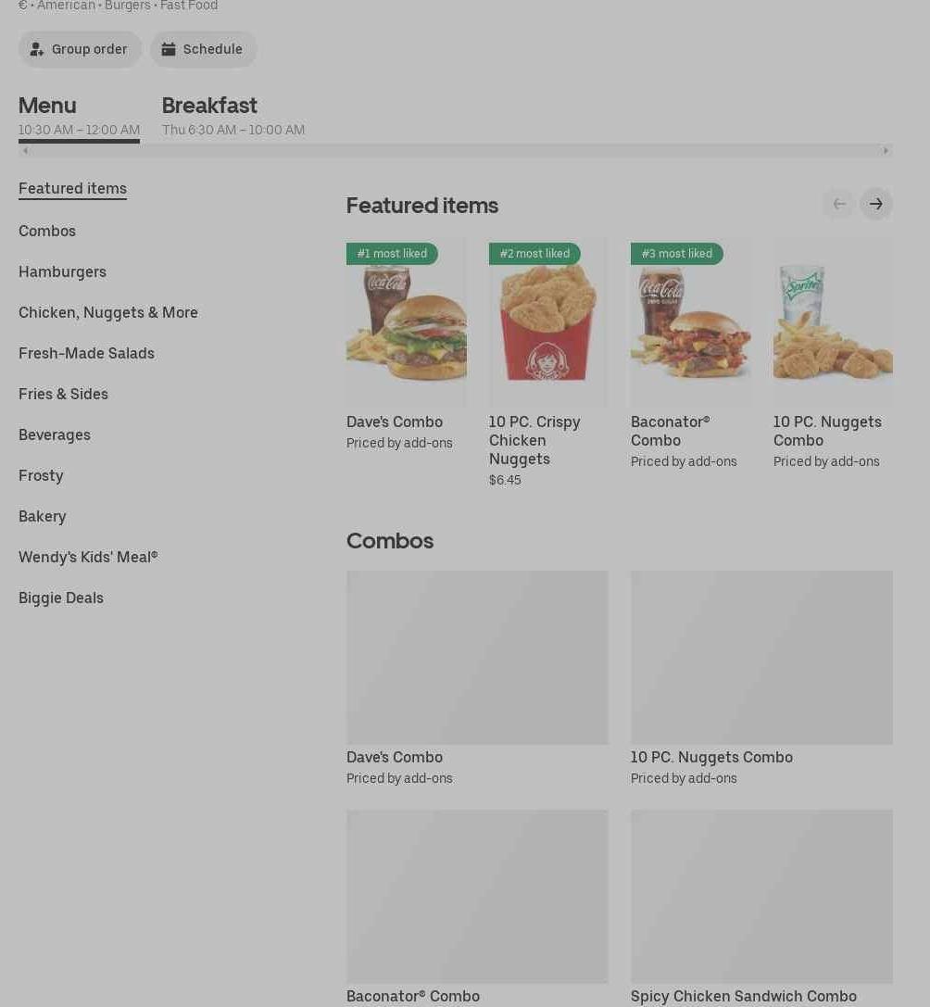Click the menu tabs scrollbar right arrow
Viewport: 930px width, 1007px height.
pos(886,151)
